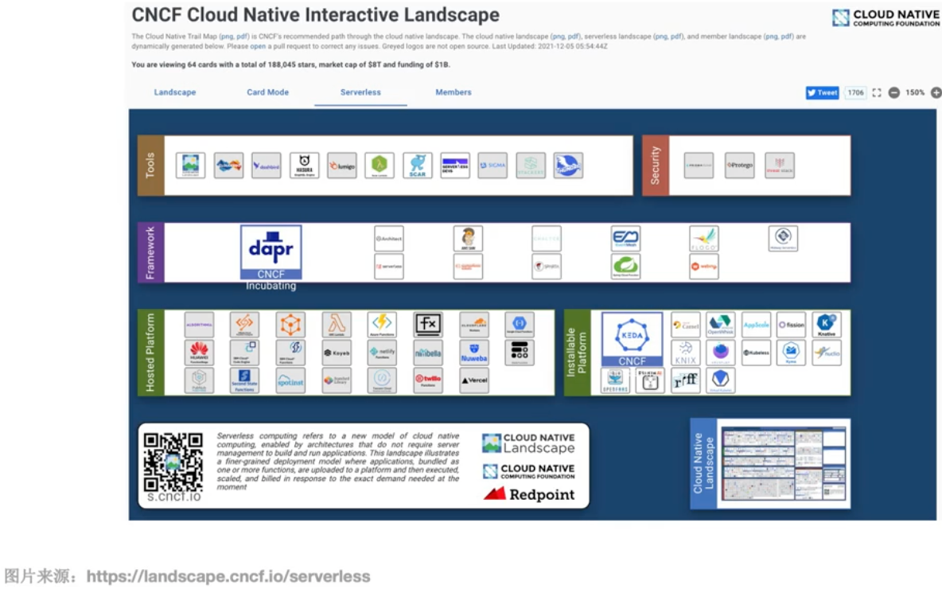
Task: Switch to the Card Mode tab
Action: pos(268,92)
